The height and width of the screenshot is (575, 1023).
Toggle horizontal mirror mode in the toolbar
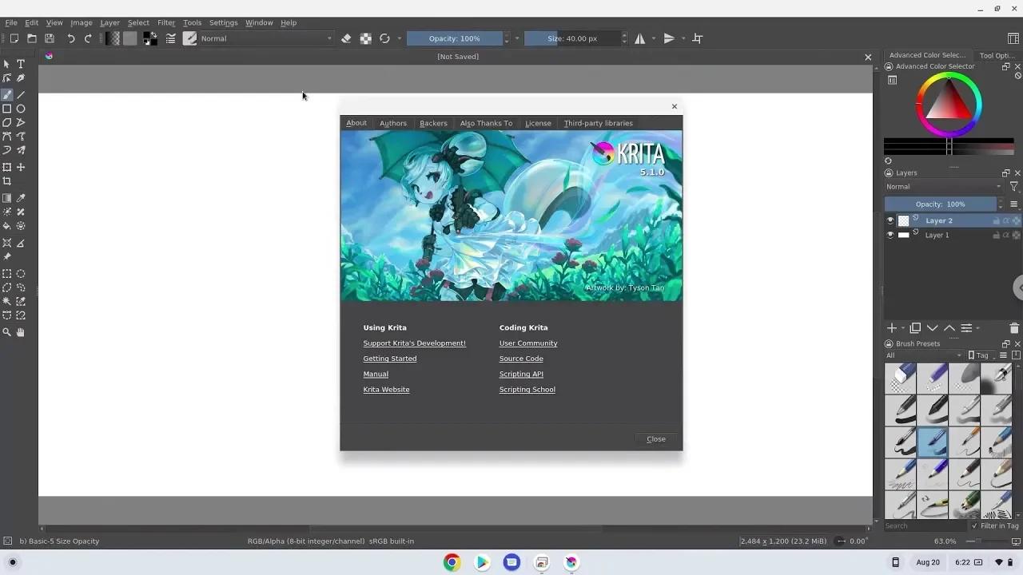point(639,38)
